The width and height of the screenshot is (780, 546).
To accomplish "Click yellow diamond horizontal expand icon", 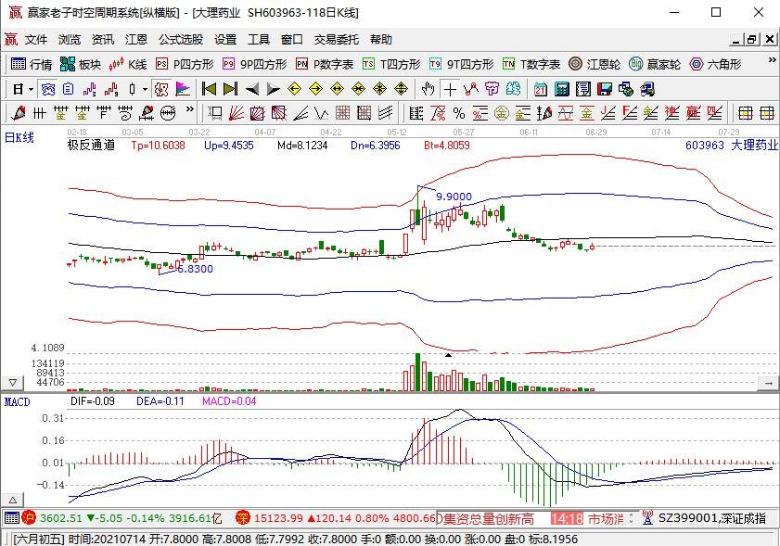I will coord(338,90).
